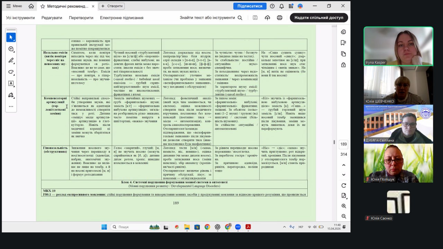Expand more tools via three dots

[11, 107]
